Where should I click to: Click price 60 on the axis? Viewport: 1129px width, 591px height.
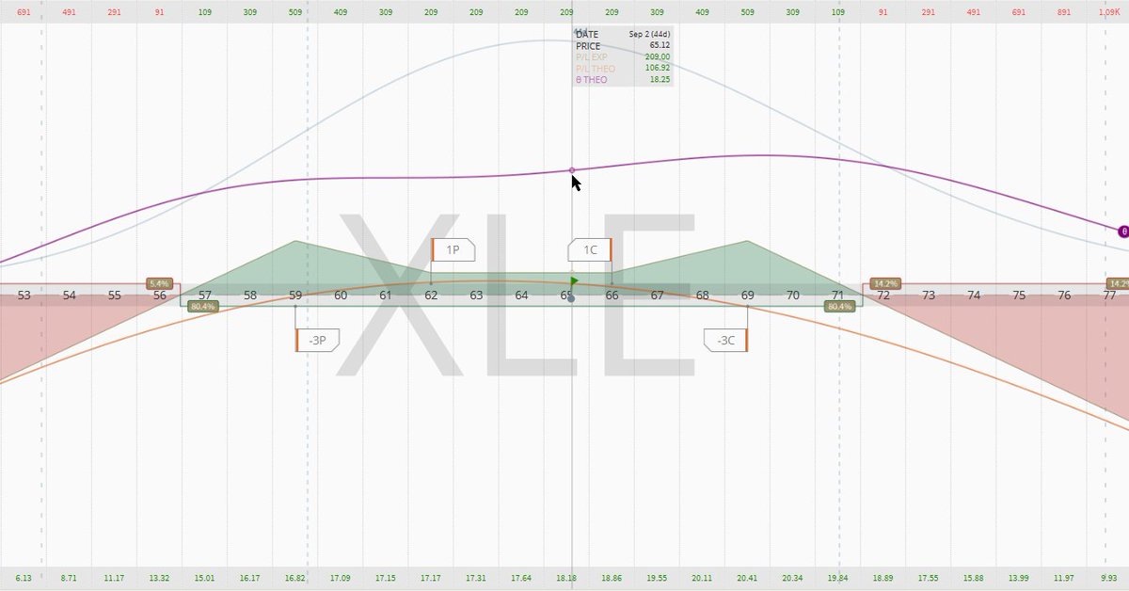(341, 295)
